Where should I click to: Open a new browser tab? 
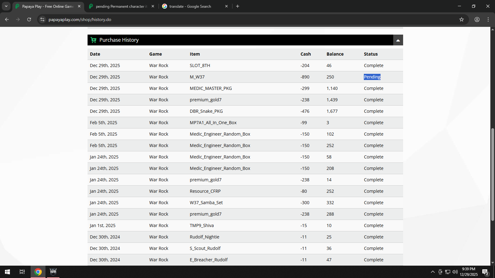238,6
